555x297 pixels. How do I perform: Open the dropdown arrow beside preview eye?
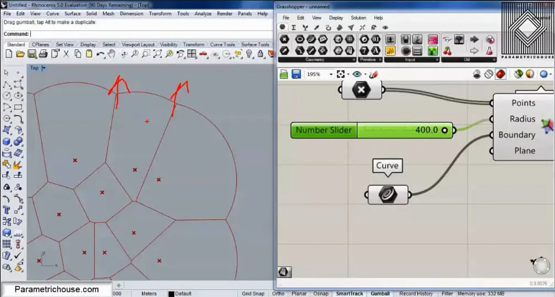click(x=365, y=74)
